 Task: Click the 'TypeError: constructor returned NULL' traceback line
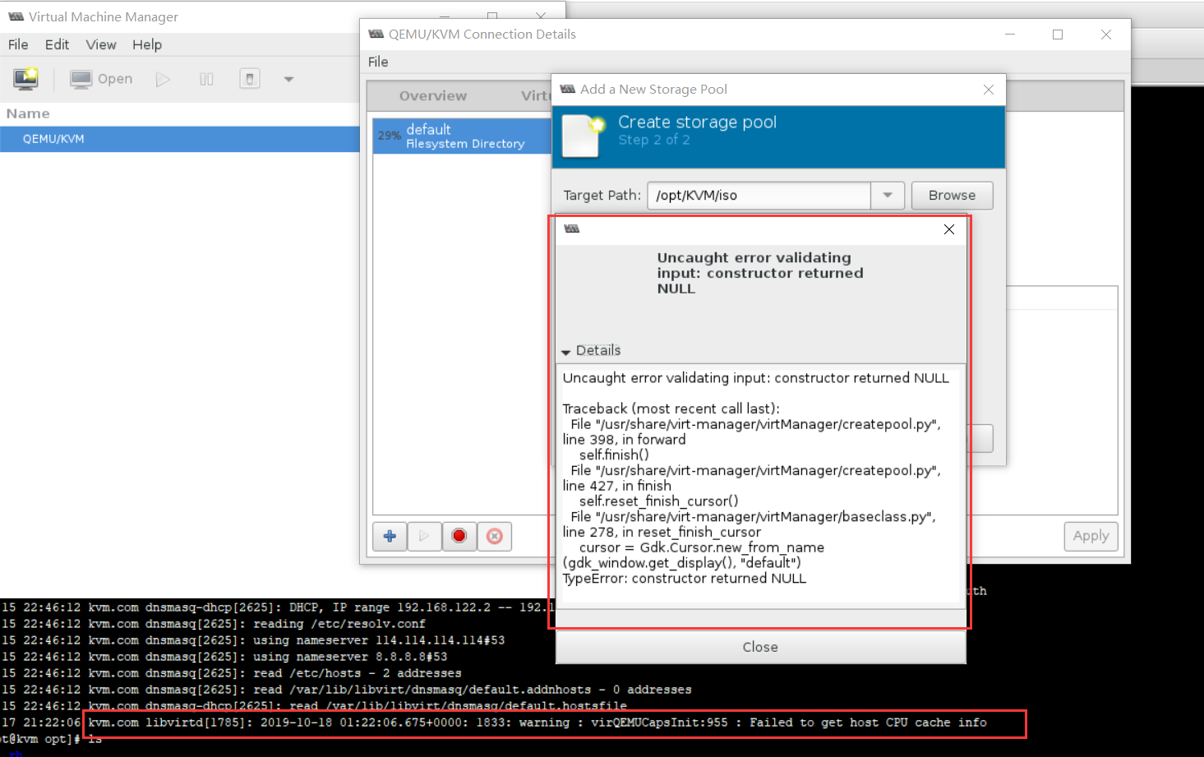[685, 579]
